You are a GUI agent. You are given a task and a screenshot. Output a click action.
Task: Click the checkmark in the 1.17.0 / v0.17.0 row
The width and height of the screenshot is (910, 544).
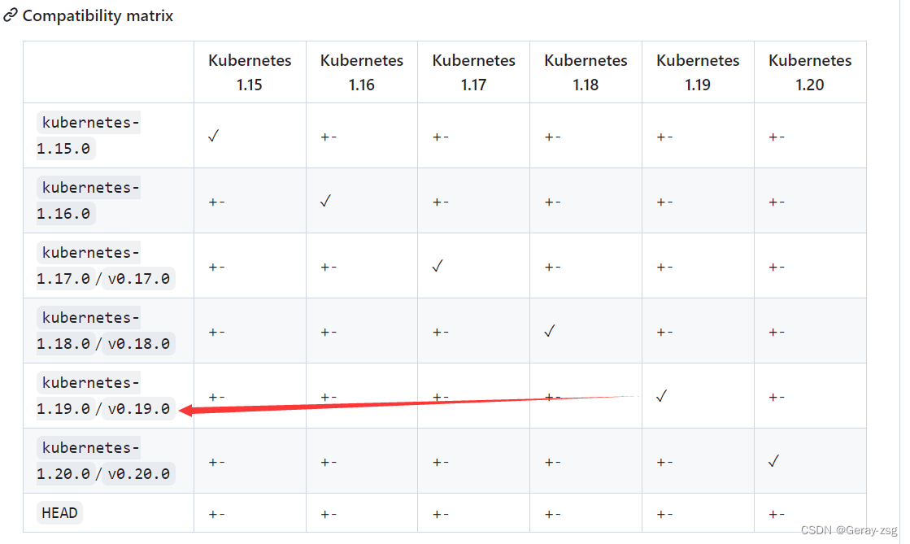point(438,266)
